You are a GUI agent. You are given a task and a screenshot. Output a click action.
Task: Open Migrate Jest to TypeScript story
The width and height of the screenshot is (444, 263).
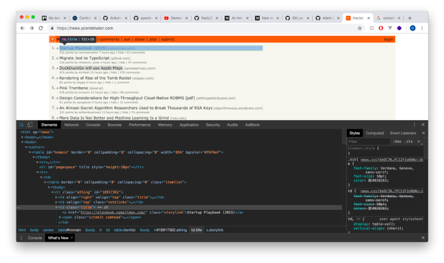84,58
